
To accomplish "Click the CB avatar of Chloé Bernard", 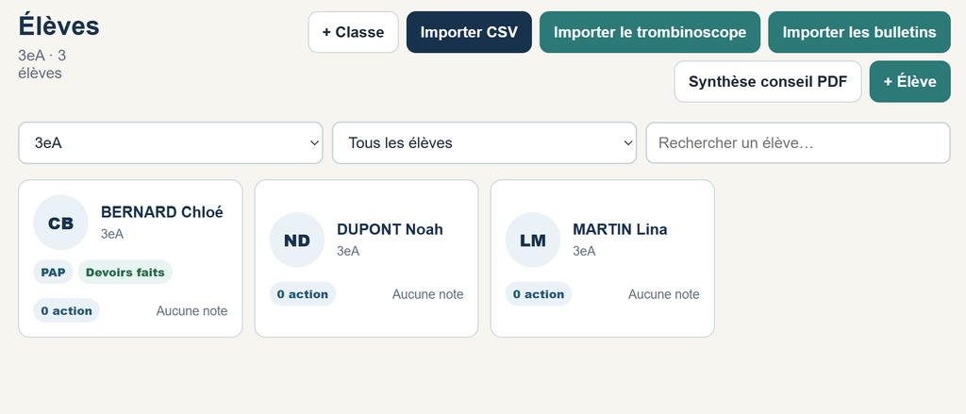I will 60,223.
